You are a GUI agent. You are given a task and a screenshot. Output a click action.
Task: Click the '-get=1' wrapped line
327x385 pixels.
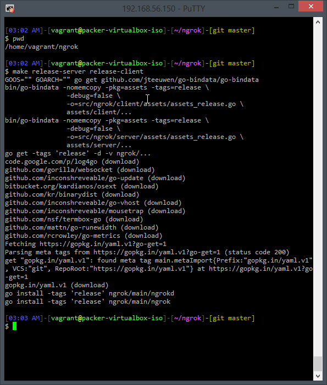click(x=16, y=277)
